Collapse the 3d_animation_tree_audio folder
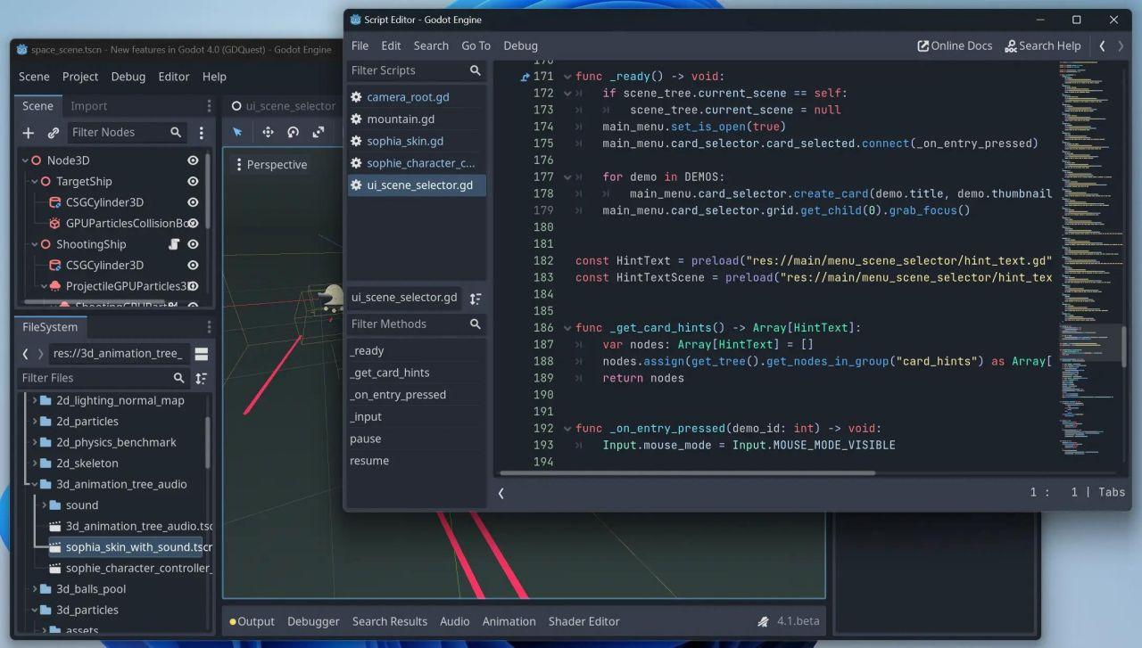1142x648 pixels. (35, 485)
